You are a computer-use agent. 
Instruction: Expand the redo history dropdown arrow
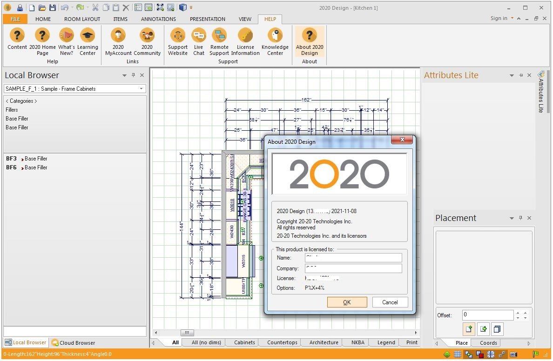88,7
